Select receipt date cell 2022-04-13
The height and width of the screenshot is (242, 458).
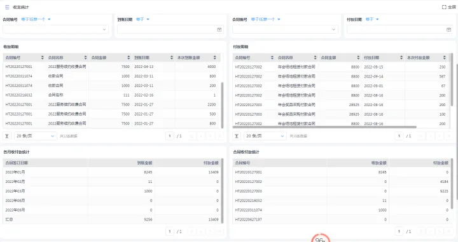tap(144, 67)
